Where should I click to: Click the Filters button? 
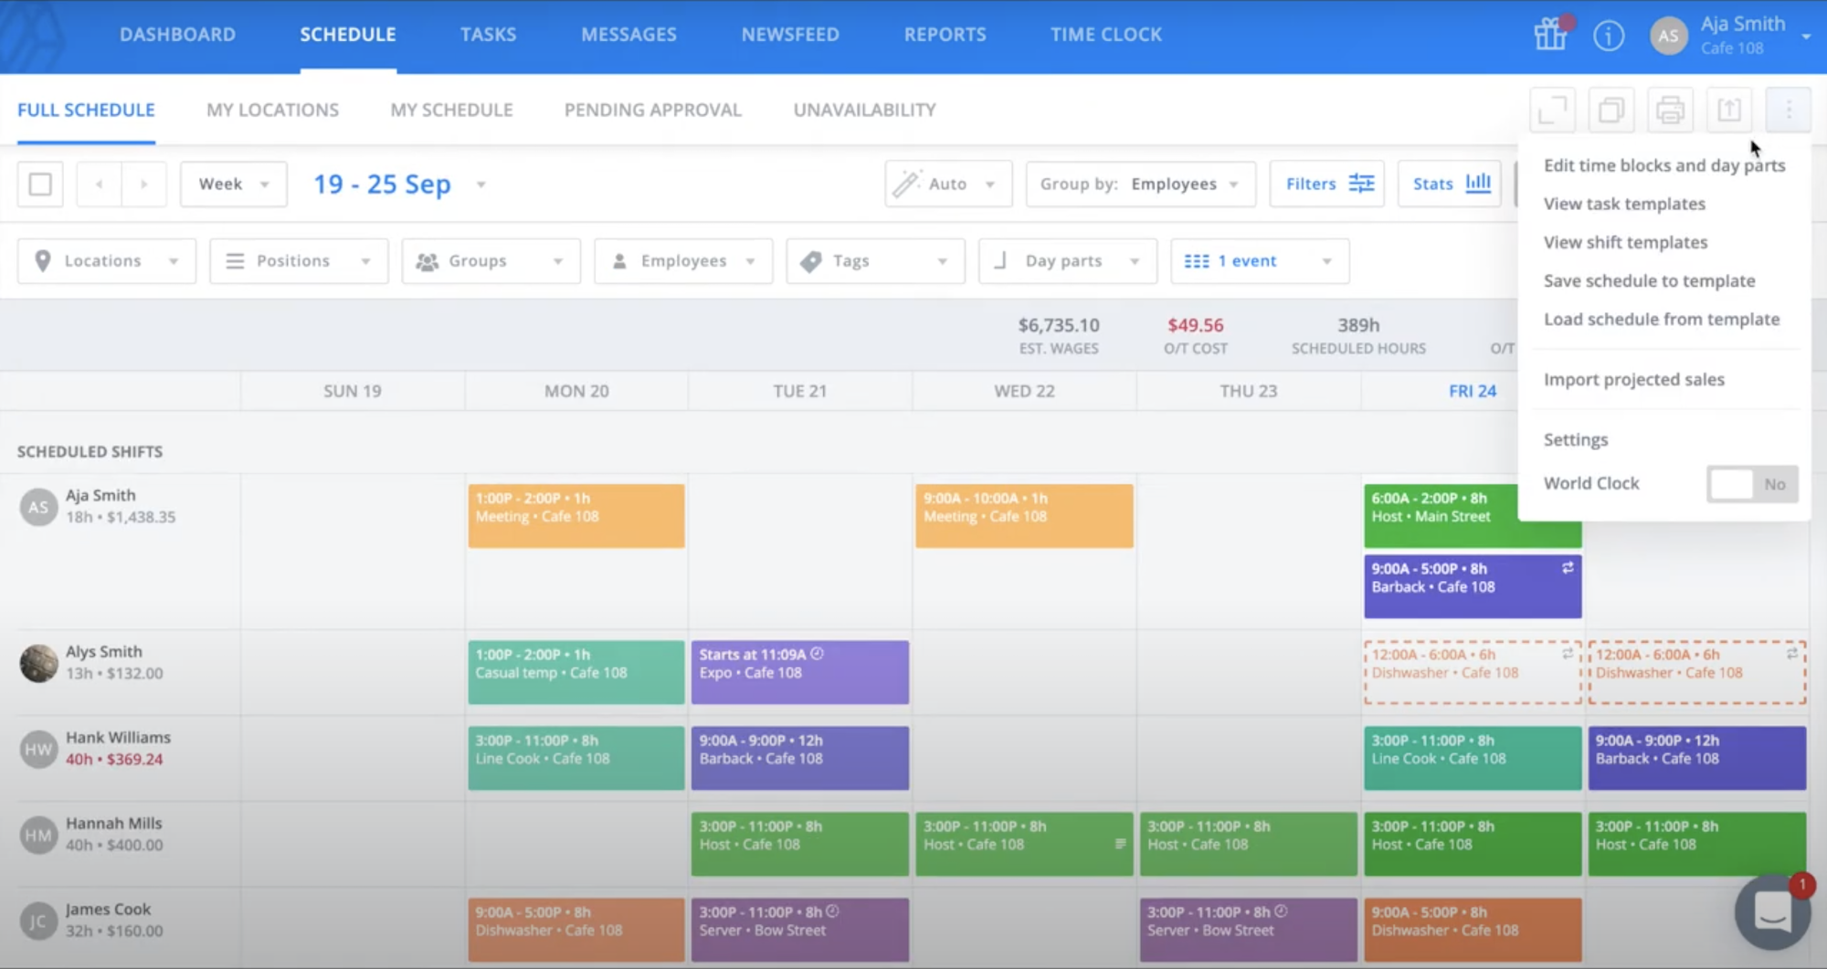pos(1326,184)
